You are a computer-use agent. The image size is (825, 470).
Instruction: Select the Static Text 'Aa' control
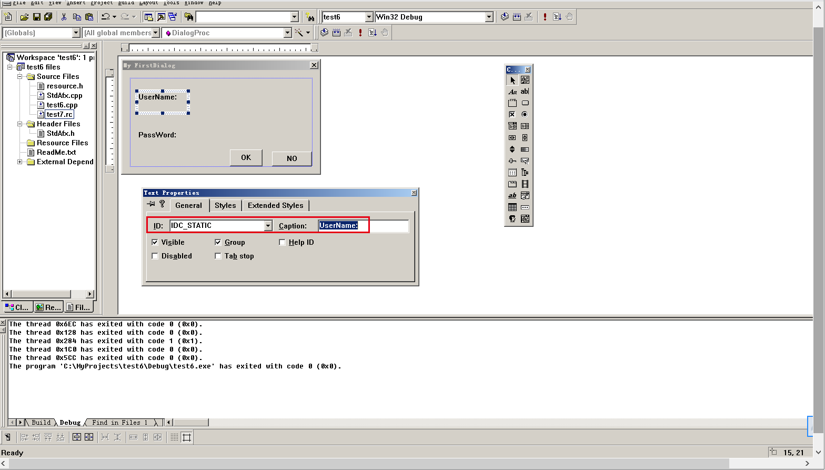(512, 92)
